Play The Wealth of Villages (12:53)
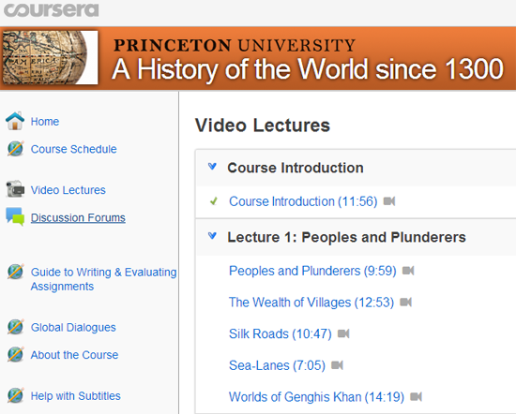The width and height of the screenshot is (516, 414). (x=311, y=303)
